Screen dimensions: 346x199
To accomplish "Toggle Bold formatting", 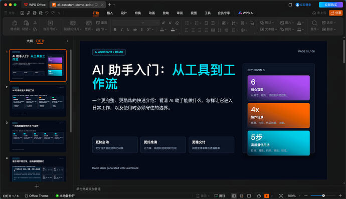I will pyautogui.click(x=115, y=30).
